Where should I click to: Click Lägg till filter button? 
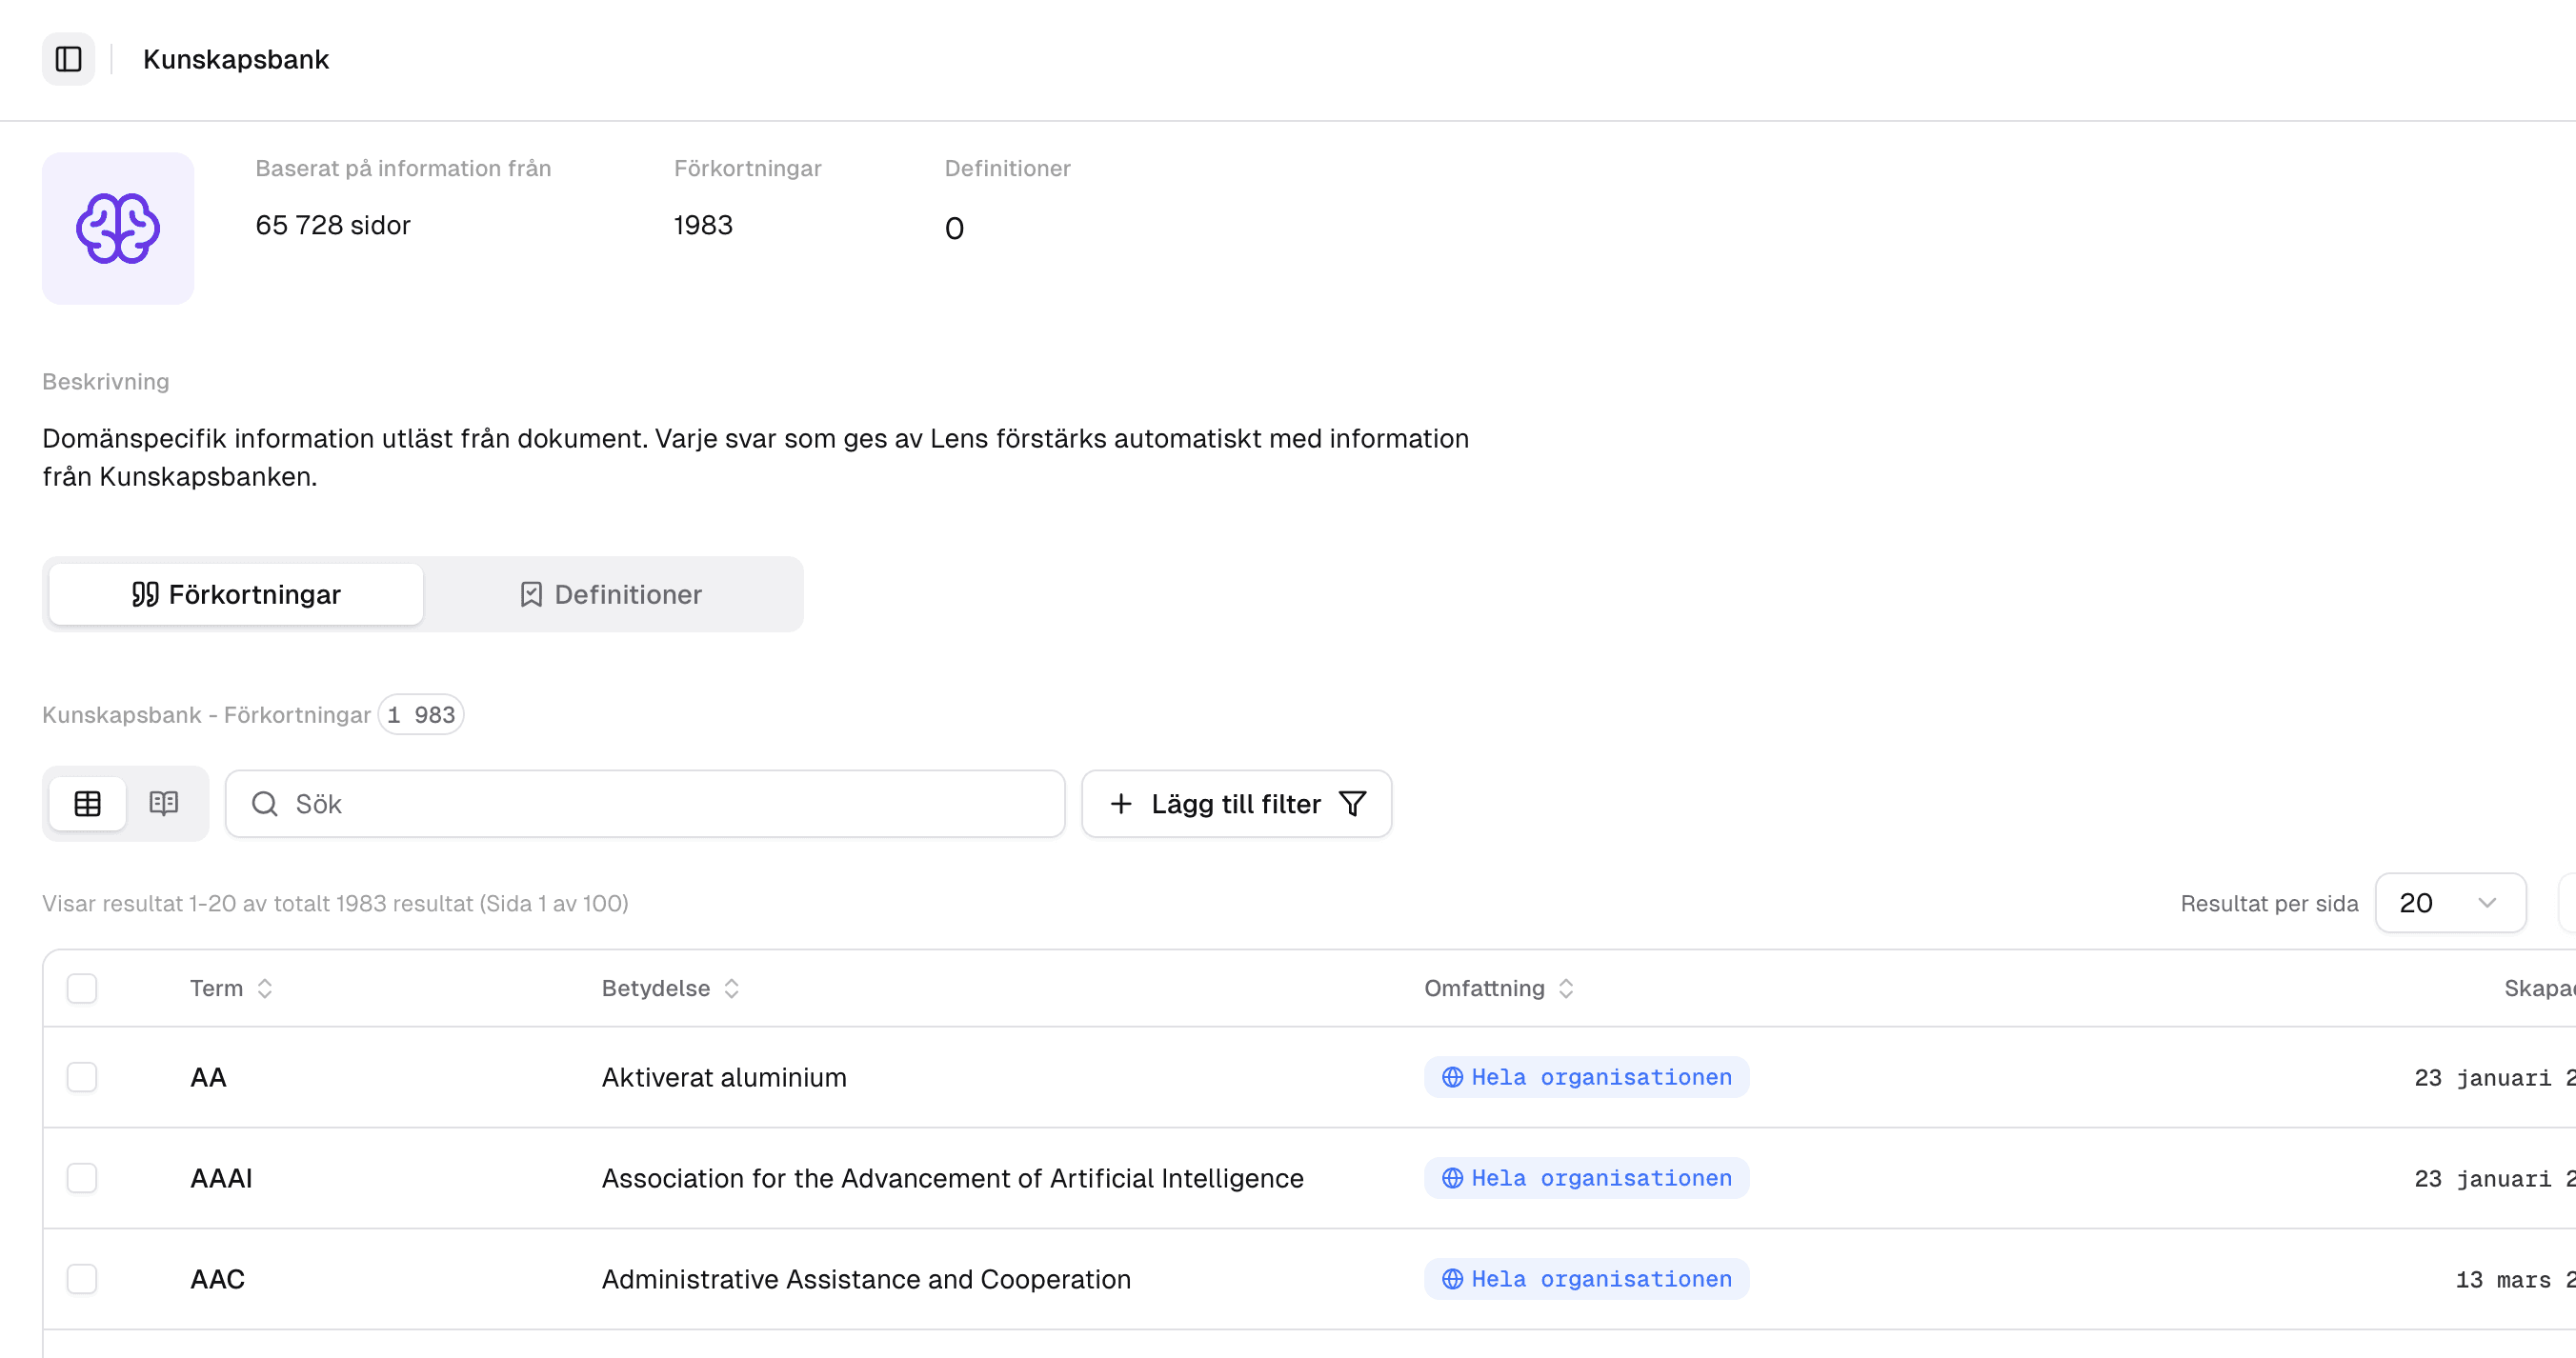tap(1235, 804)
